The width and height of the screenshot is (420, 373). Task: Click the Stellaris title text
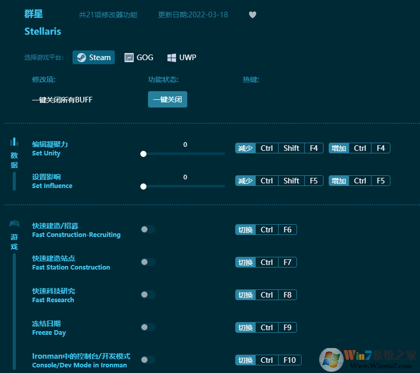(43, 32)
